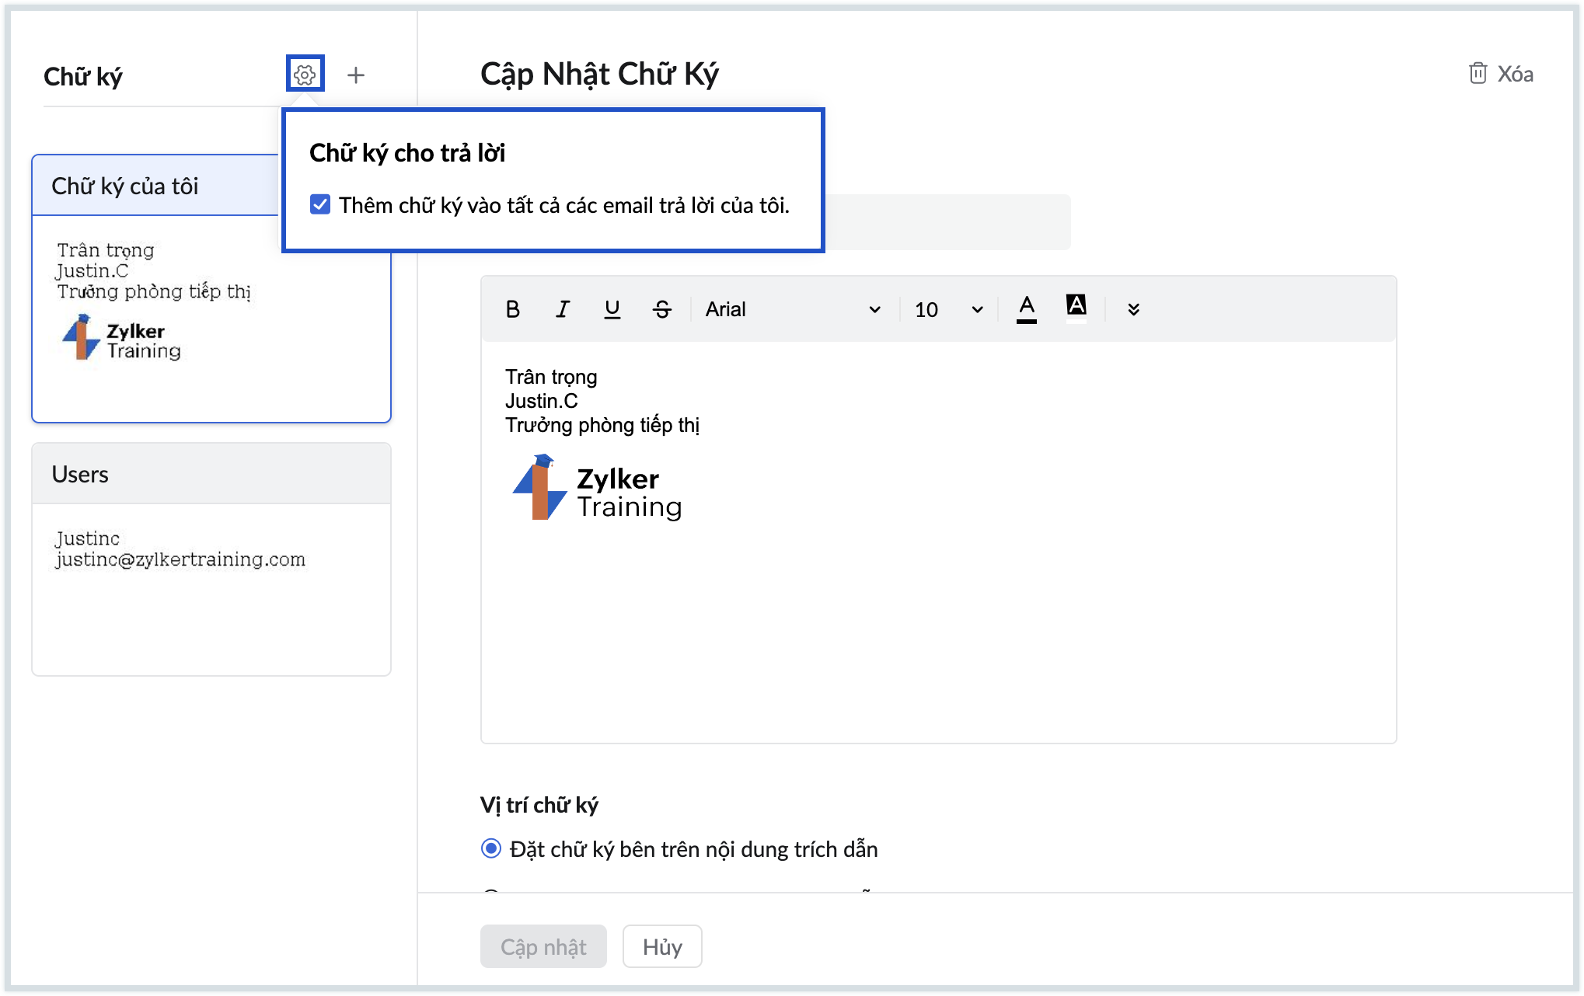Click 'justinc@zylkertraining.com' in Users card
The height and width of the screenshot is (996, 1584).
coord(180,559)
